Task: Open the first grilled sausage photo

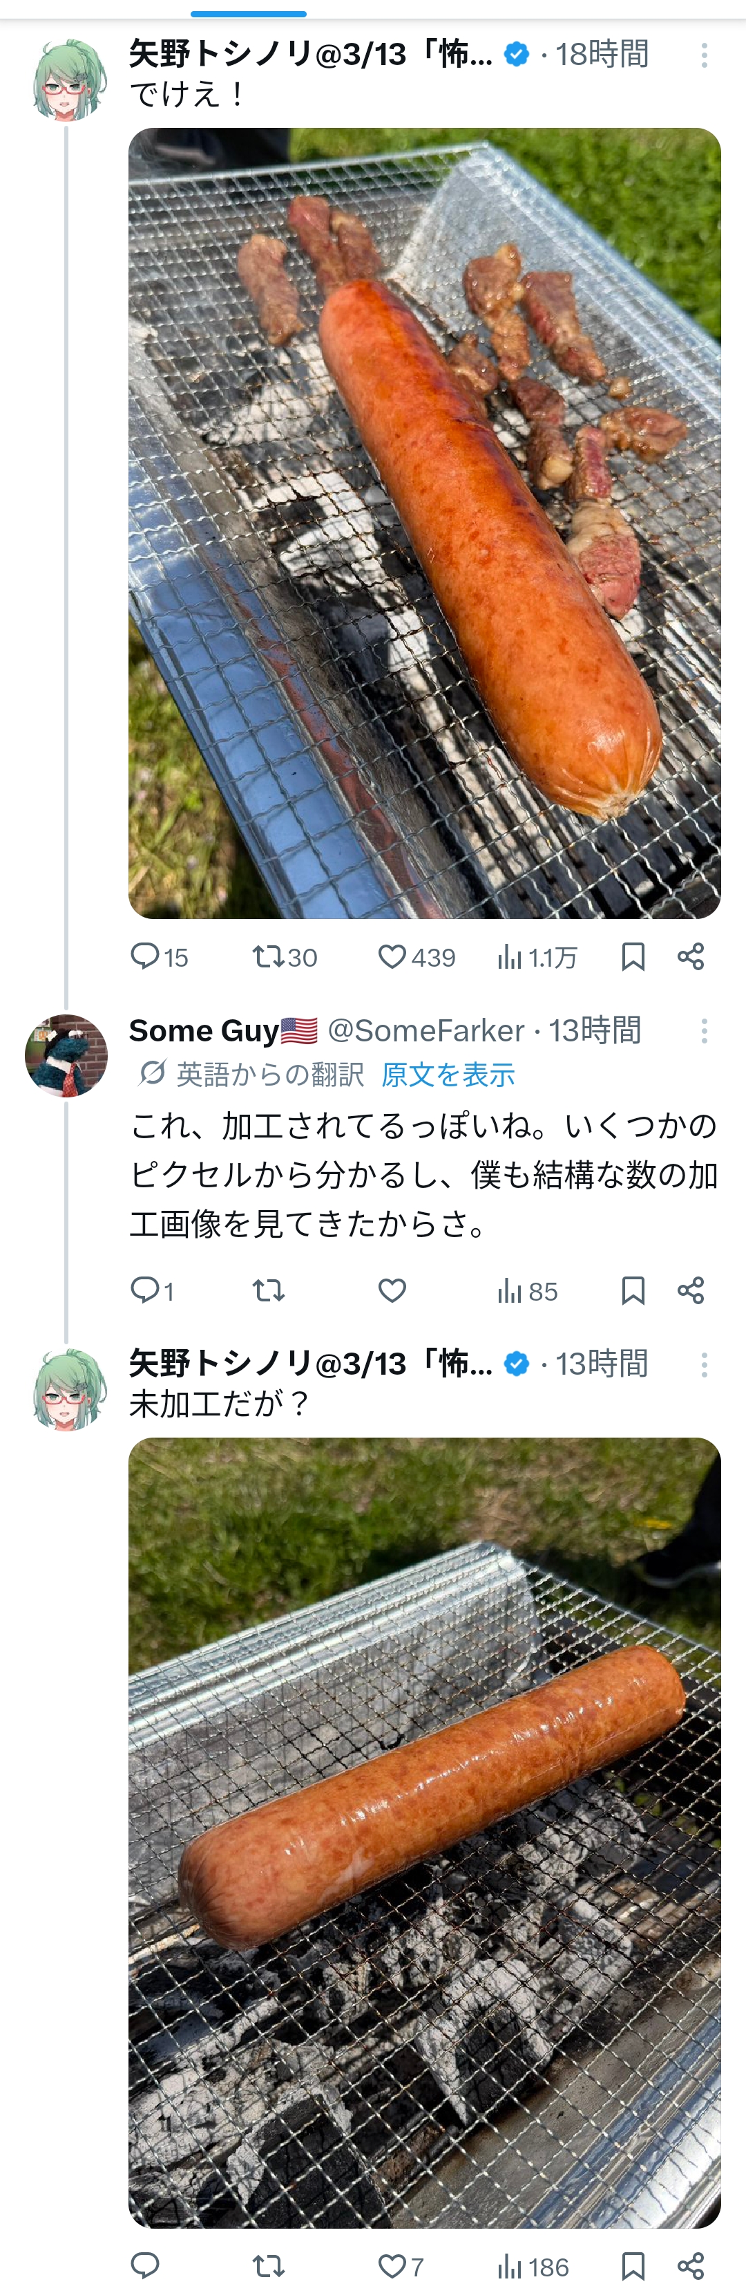Action: [424, 523]
